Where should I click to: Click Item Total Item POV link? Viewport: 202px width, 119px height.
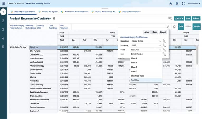(x=64, y=27)
